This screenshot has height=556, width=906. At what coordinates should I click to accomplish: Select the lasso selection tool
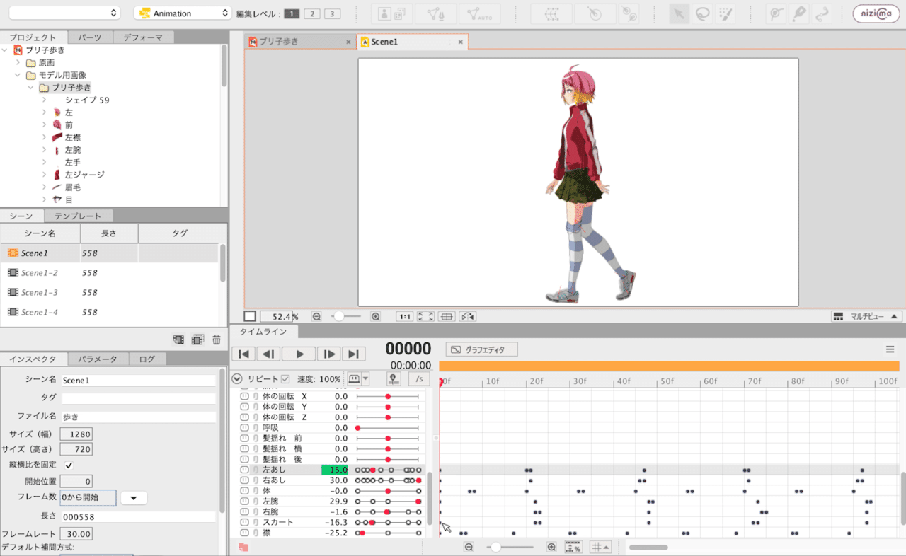tap(702, 13)
